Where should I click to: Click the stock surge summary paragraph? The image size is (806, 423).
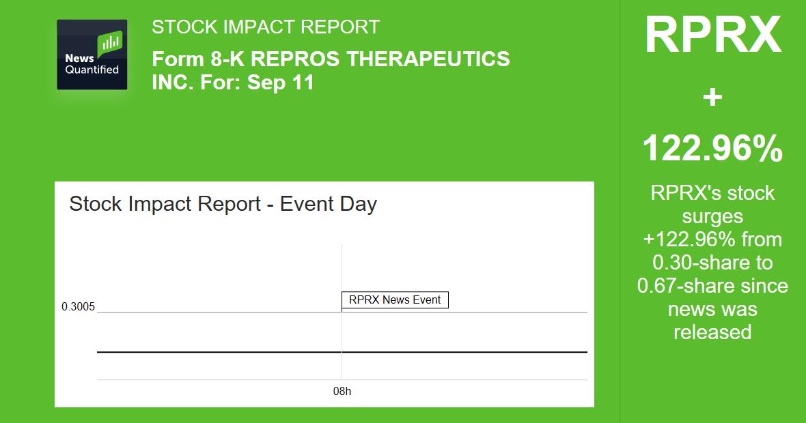[712, 263]
